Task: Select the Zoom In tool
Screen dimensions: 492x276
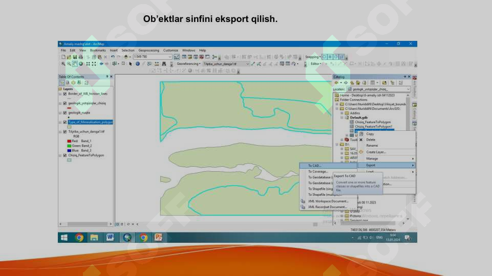Action: (63, 64)
